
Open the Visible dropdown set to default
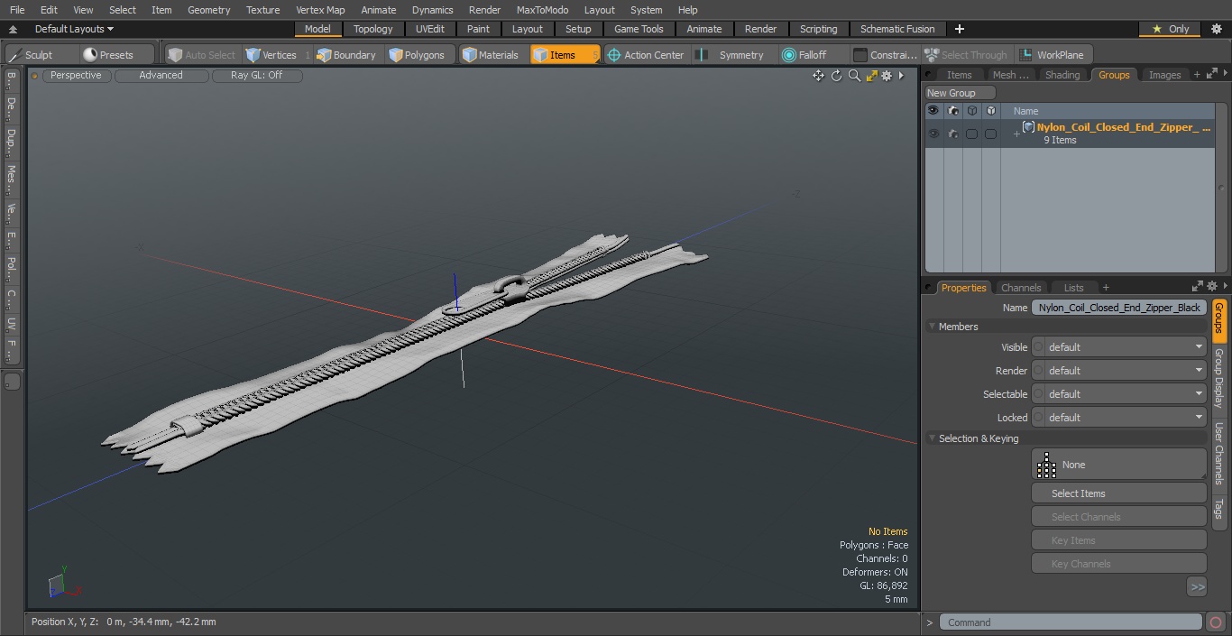[x=1125, y=347]
